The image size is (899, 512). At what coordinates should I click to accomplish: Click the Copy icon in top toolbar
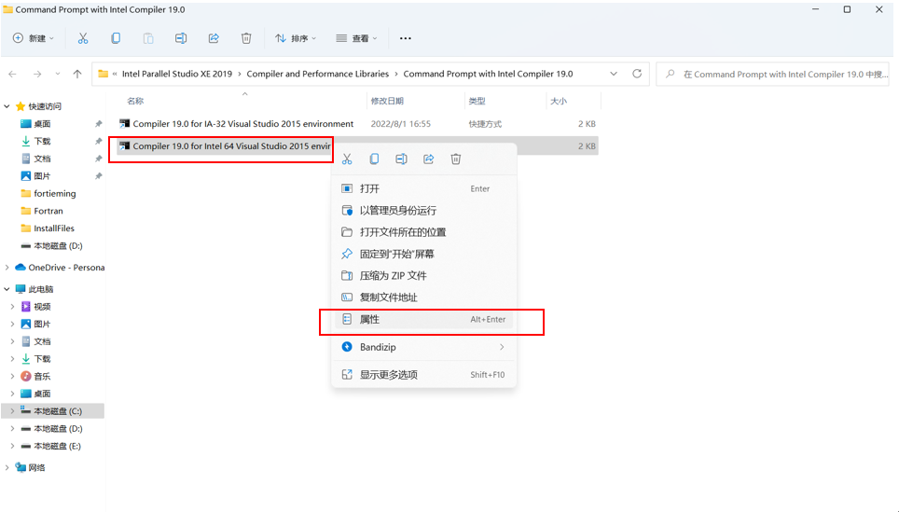click(116, 38)
